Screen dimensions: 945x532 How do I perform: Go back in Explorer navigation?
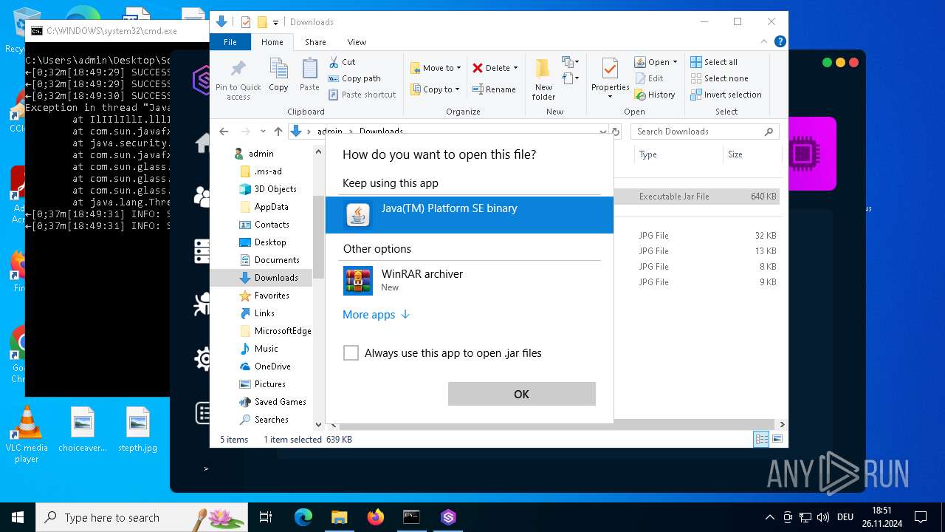(224, 132)
